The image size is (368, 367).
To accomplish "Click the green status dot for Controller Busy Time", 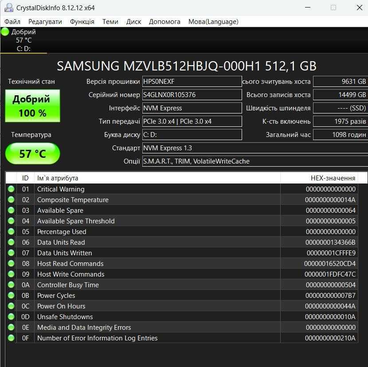I will [11, 285].
